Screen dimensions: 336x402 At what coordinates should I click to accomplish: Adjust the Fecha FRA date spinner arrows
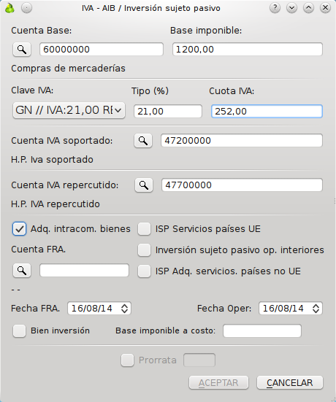click(x=124, y=308)
